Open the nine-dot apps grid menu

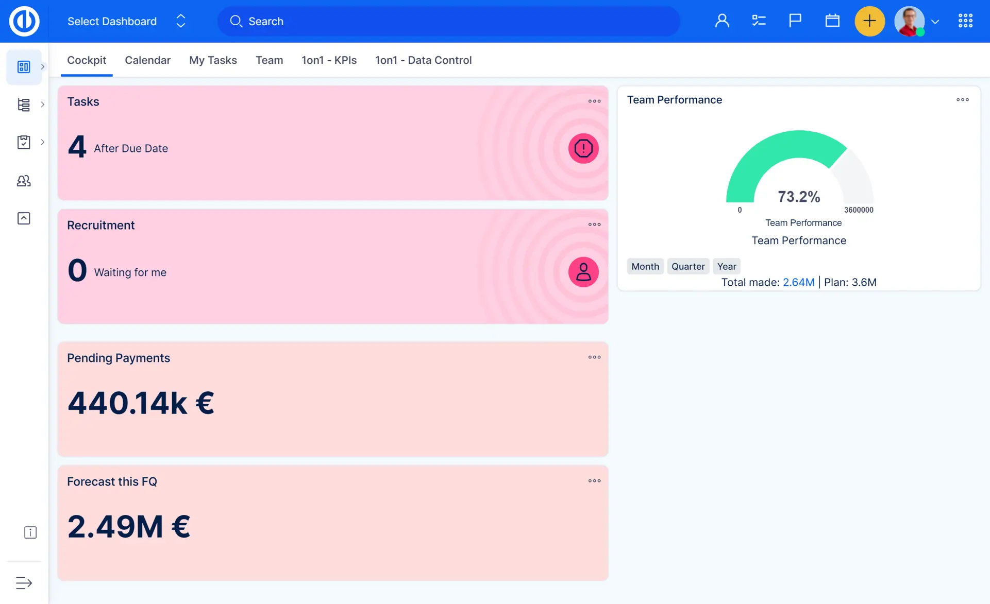coord(965,21)
